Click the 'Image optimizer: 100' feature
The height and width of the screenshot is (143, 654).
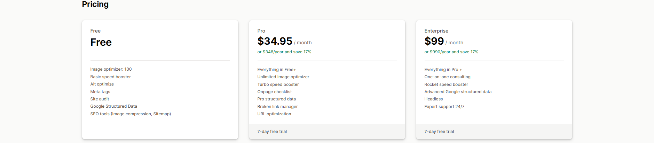(111, 69)
